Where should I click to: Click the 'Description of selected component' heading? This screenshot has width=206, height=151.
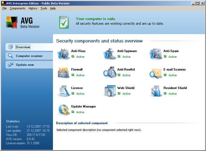tap(82, 123)
